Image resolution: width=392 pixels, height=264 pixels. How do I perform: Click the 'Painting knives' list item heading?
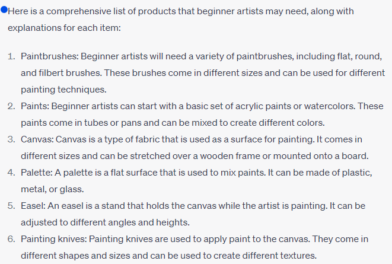click(53, 239)
